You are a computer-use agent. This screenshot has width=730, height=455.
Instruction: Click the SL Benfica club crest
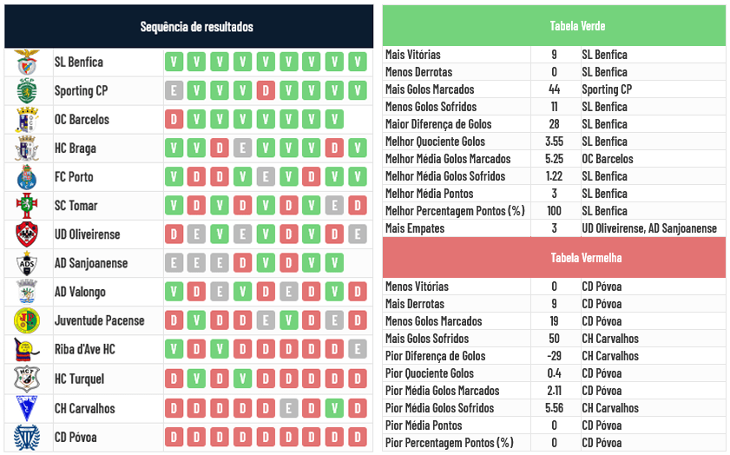pyautogui.click(x=27, y=63)
